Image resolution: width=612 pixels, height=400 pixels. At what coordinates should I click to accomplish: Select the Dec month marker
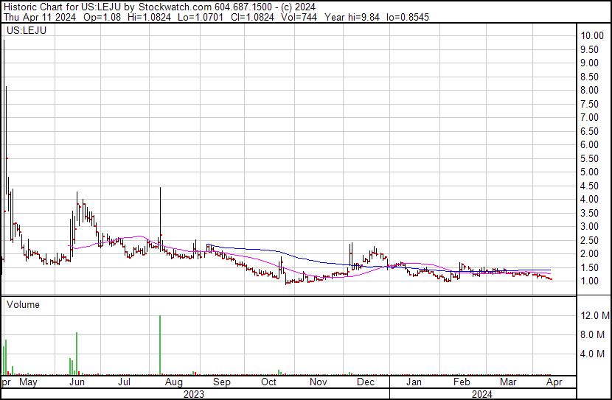366,382
